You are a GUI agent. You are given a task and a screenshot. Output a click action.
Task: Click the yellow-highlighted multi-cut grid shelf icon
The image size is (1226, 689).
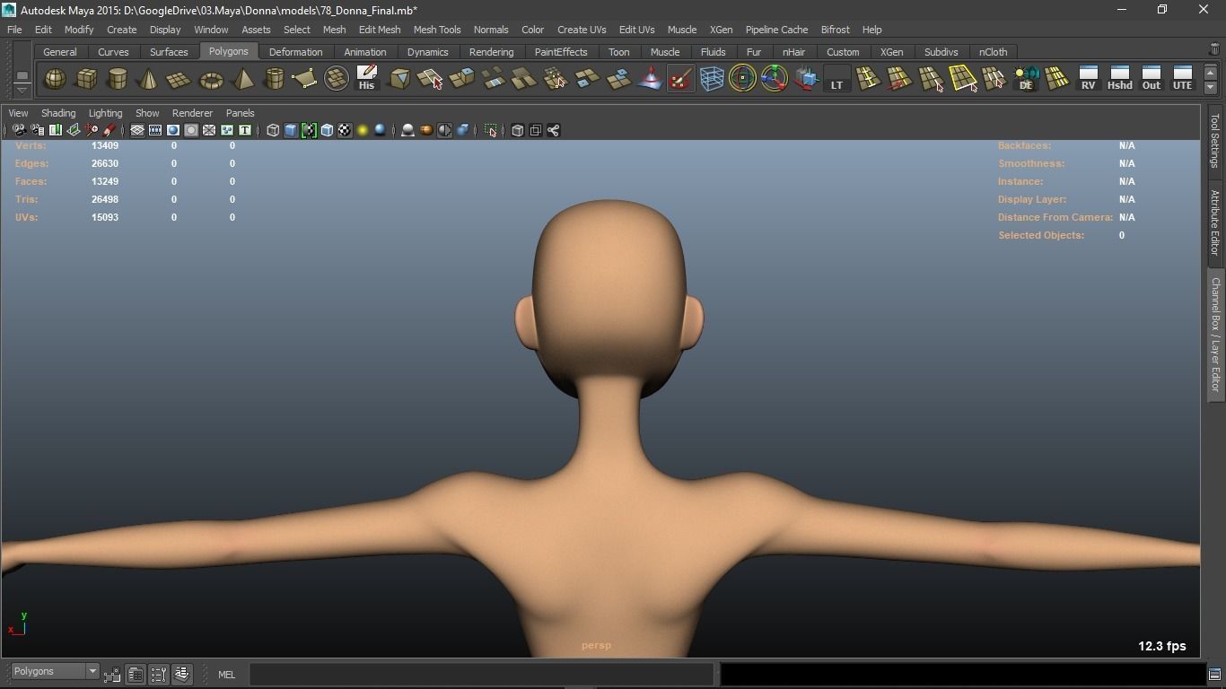pos(963,79)
